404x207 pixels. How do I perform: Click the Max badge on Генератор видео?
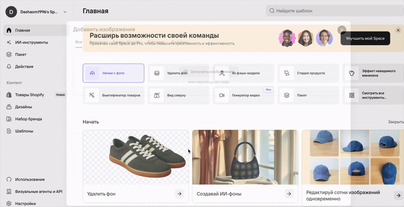[x=269, y=89]
